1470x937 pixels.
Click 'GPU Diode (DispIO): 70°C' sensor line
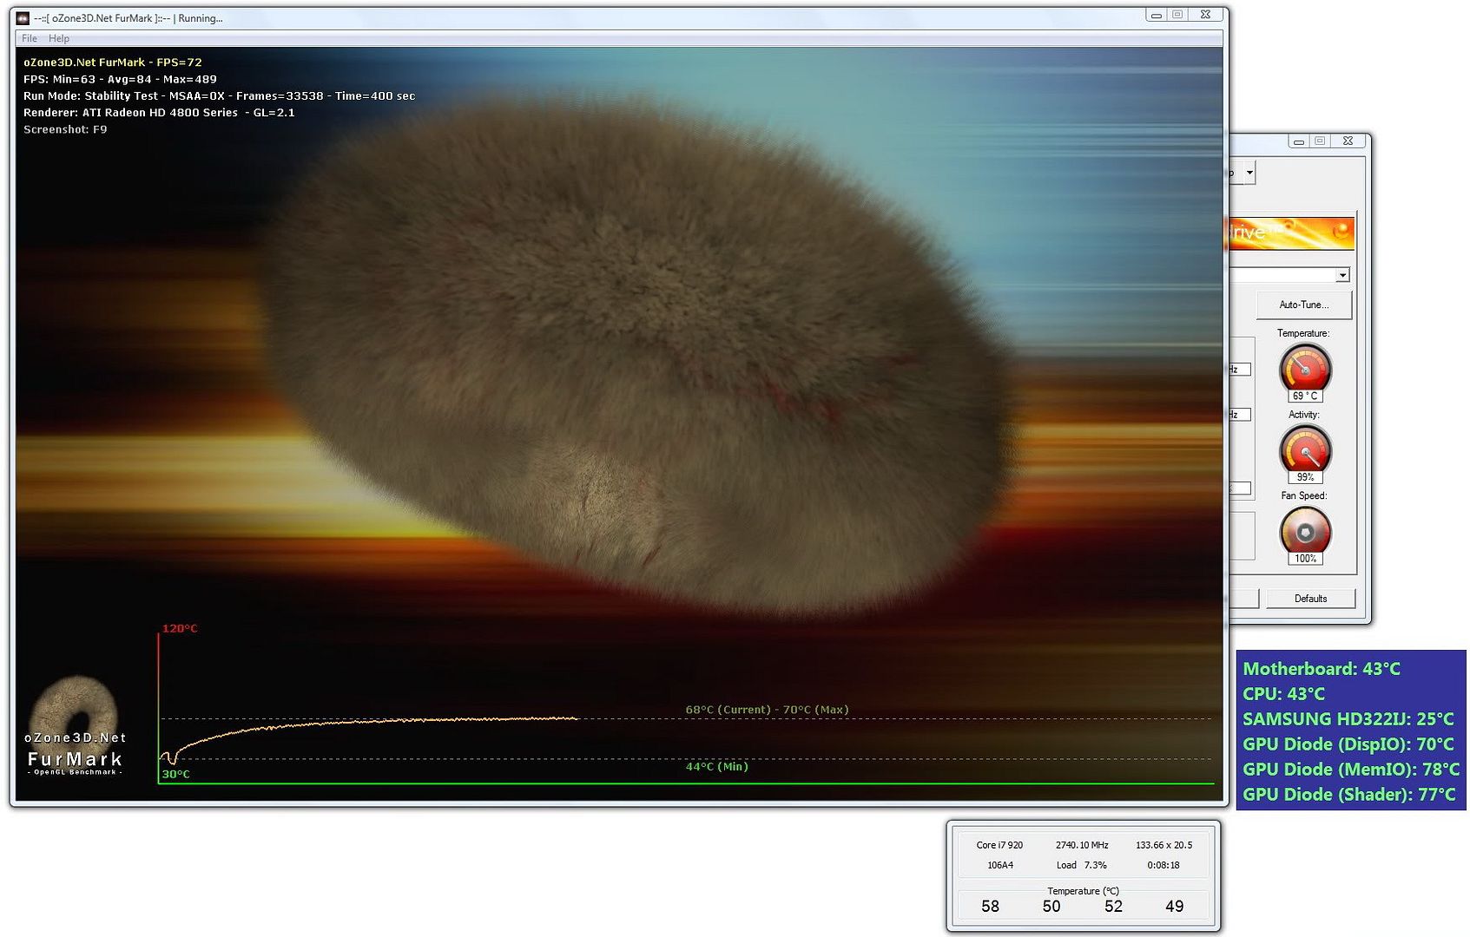pyautogui.click(x=1348, y=744)
